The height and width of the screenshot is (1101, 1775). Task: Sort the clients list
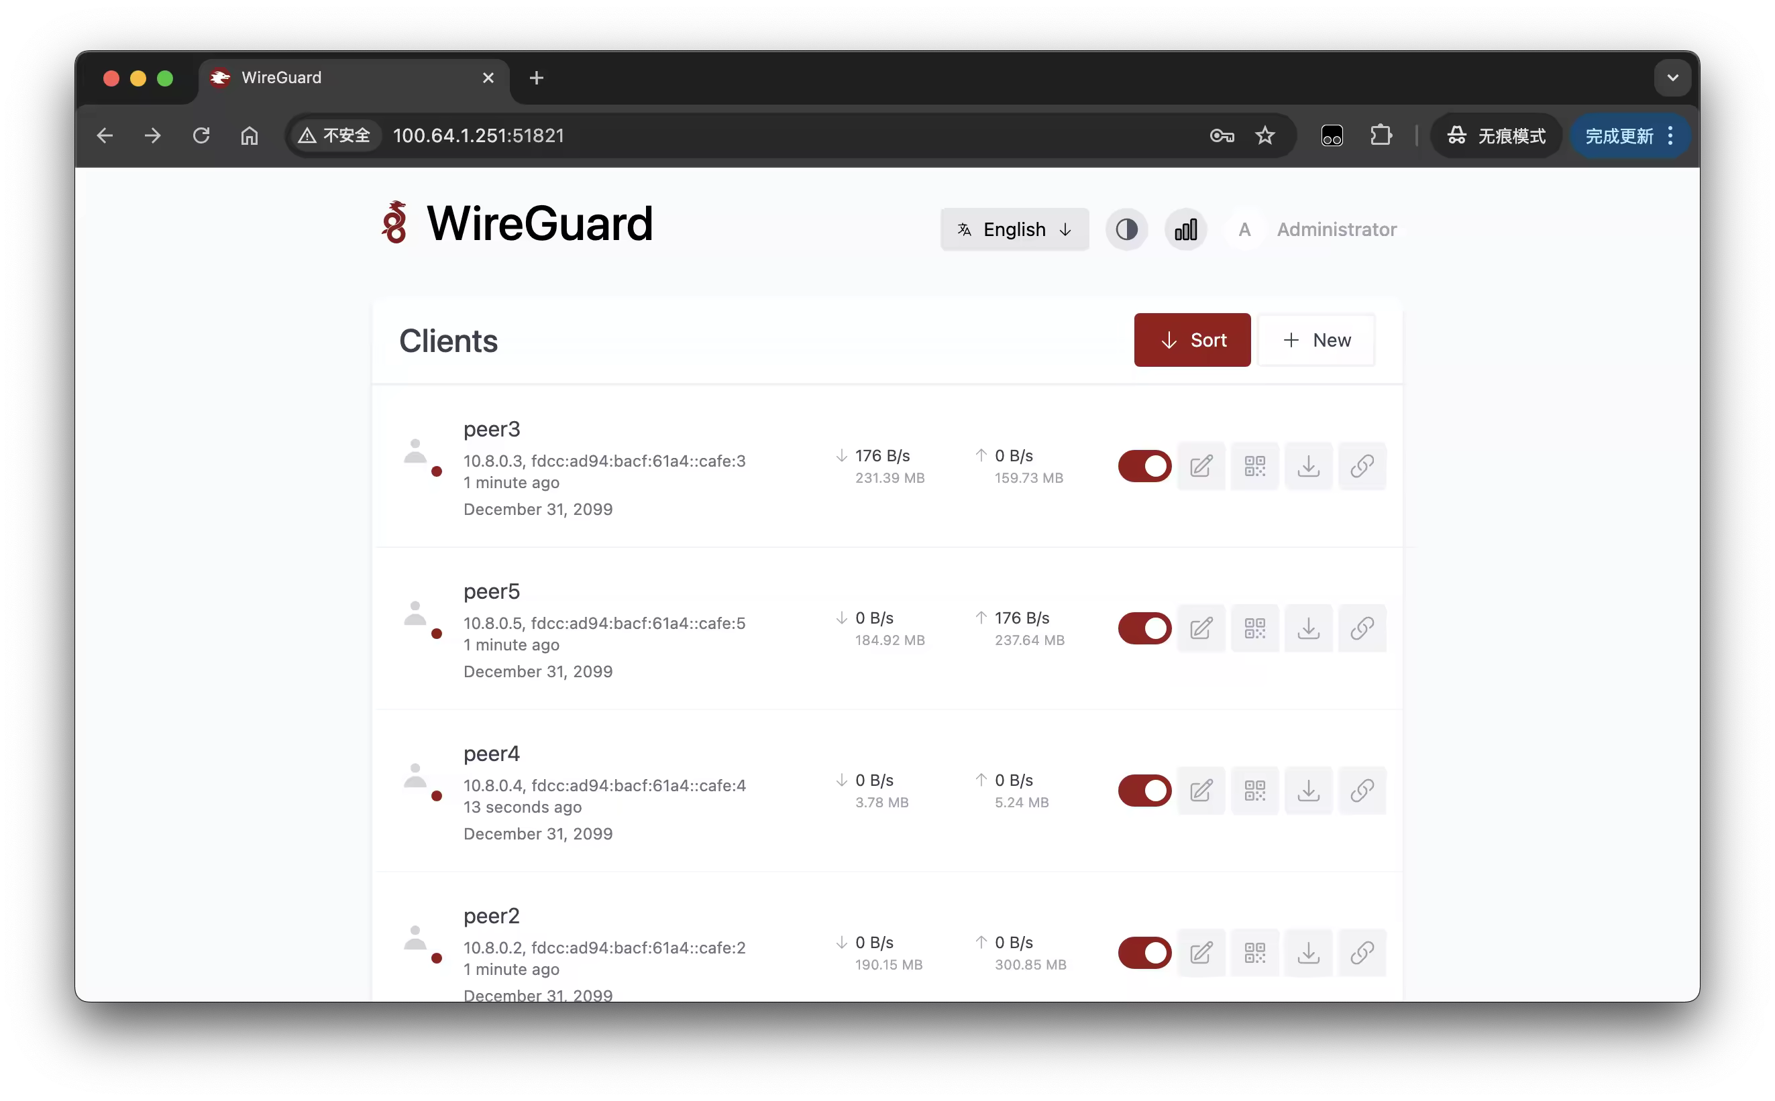tap(1191, 340)
